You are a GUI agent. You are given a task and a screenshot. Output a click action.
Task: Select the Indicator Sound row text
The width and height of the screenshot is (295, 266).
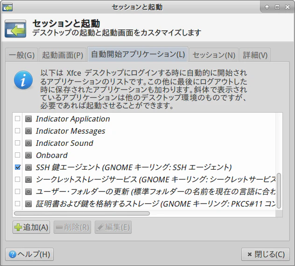coord(64,143)
